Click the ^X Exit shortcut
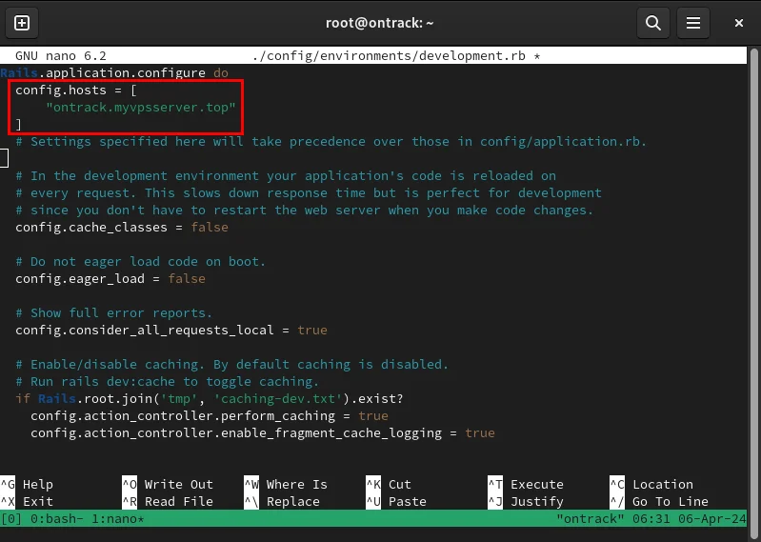The height and width of the screenshot is (542, 761). tap(28, 501)
